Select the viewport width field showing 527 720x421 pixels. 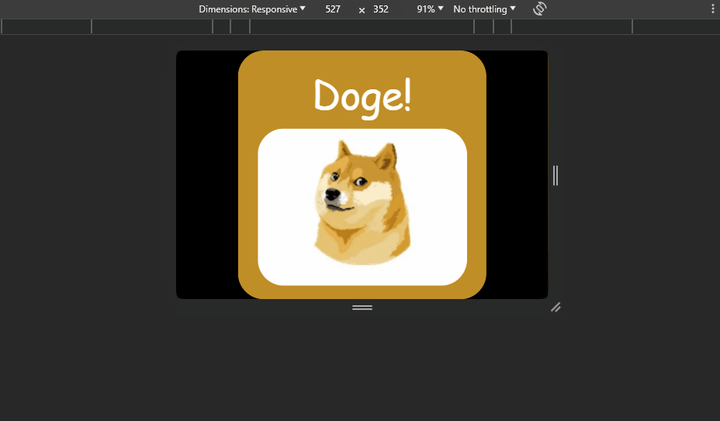point(333,9)
